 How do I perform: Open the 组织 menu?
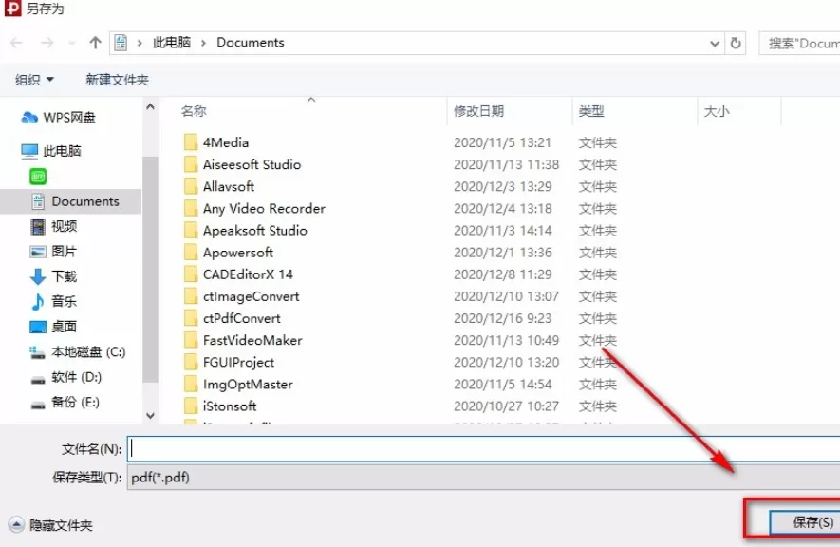pyautogui.click(x=34, y=80)
